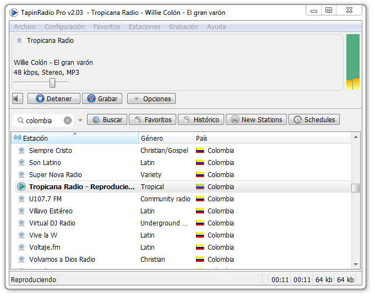The width and height of the screenshot is (375, 297).
Task: Click the Christian/Gospel genre cell
Action: pos(164,151)
